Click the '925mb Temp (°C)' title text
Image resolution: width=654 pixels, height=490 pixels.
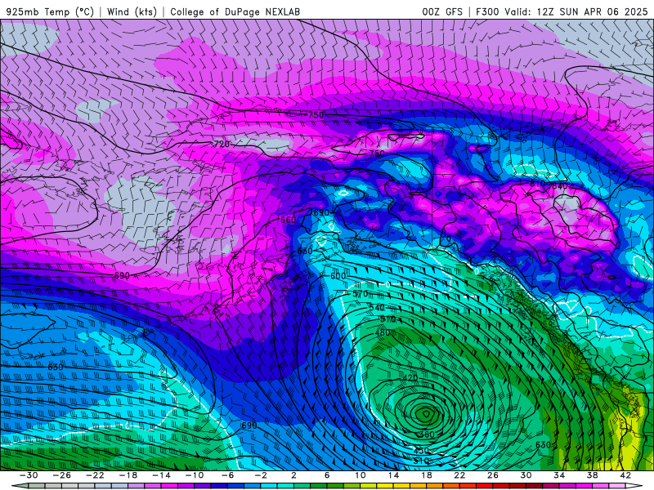[x=51, y=11]
